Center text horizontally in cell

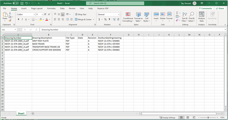click(x=59, y=19)
